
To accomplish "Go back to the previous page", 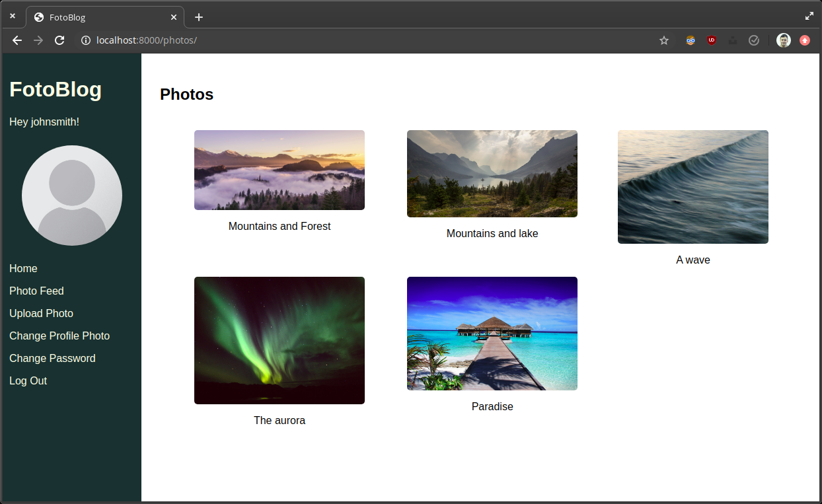I will (x=17, y=40).
